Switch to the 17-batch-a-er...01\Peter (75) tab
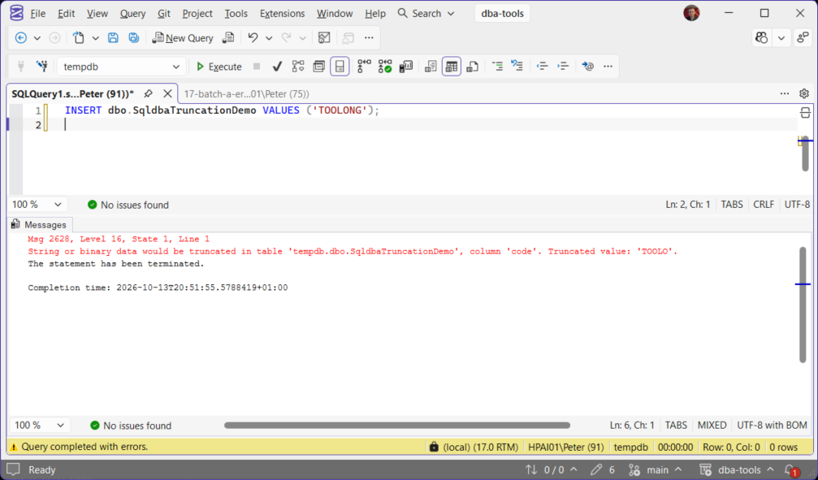 [x=246, y=94]
